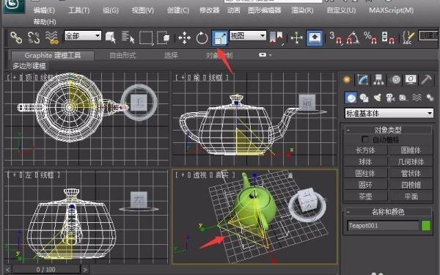The width and height of the screenshot is (440, 275).
Task: Switch to the 选择 ribbon tab
Action: [171, 55]
